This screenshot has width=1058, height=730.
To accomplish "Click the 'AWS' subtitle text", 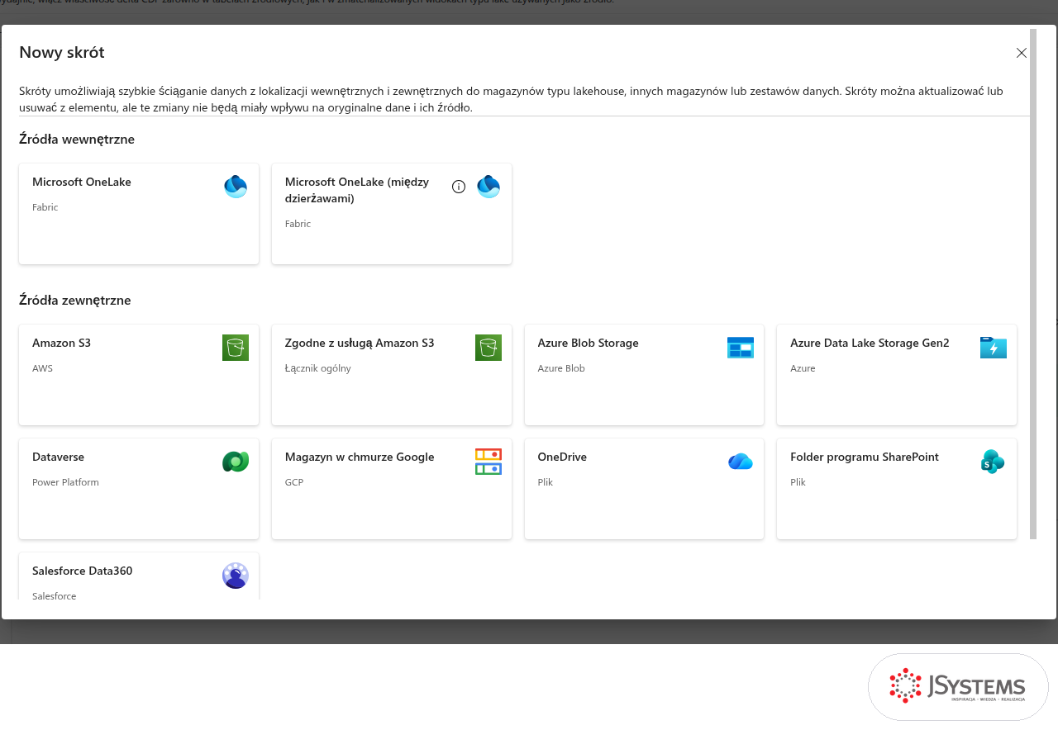I will 42,368.
